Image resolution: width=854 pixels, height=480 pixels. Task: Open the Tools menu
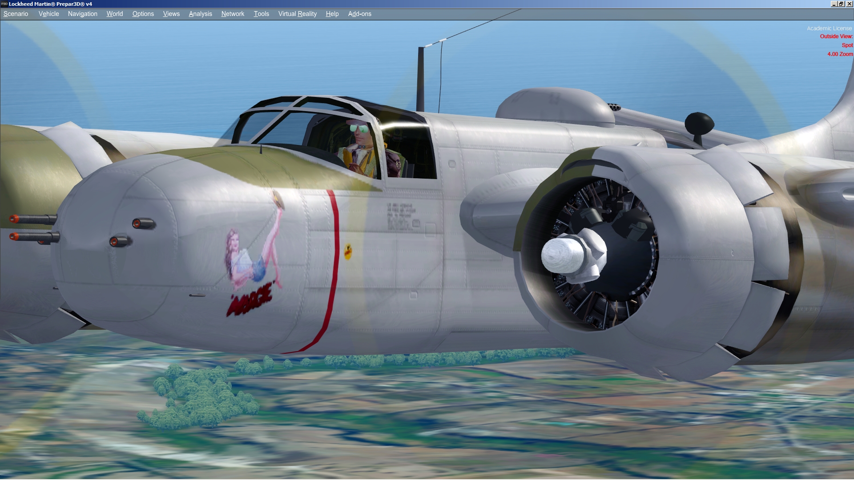(261, 14)
